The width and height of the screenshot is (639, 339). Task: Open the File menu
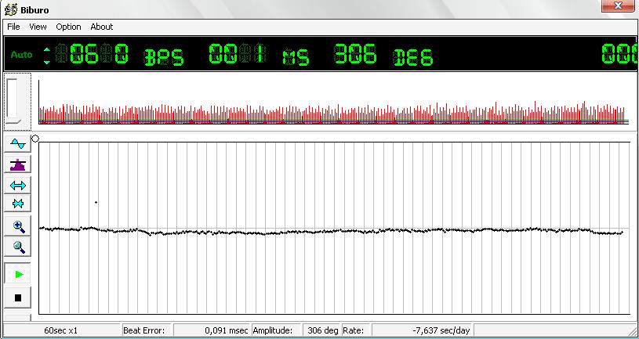13,27
